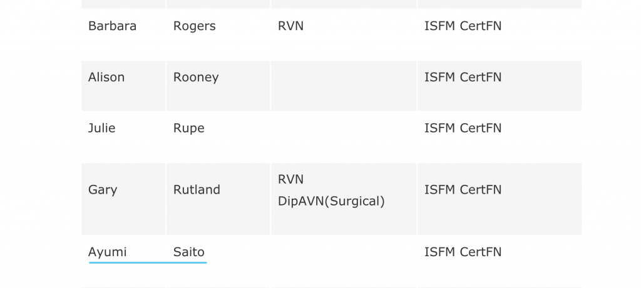This screenshot has height=288, width=641.
Task: Click ISFM CertFN in Julie Rupe's row
Action: [463, 128]
